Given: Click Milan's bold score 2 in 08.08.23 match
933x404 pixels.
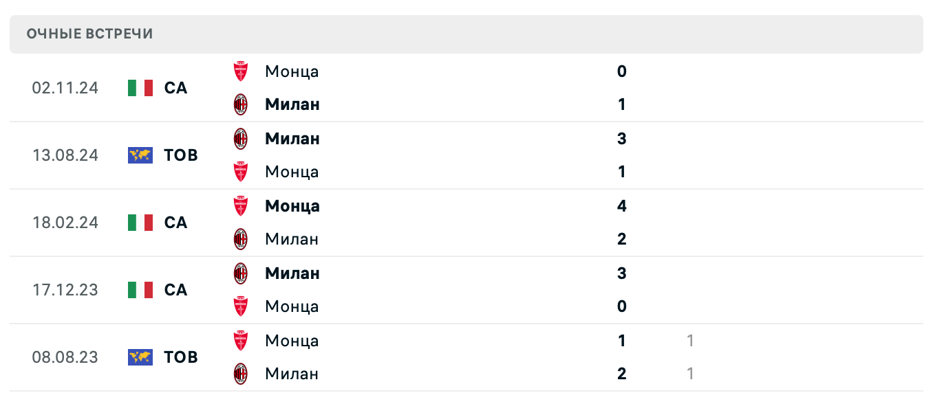Looking at the screenshot, I should coord(622,374).
